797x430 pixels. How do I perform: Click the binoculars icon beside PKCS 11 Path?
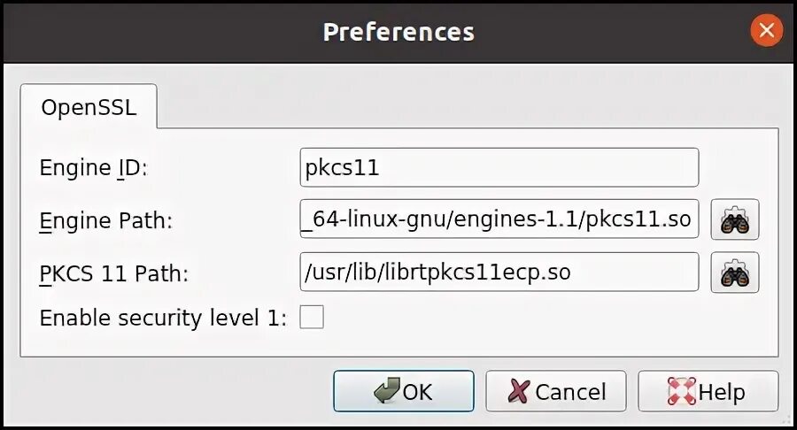pos(735,273)
